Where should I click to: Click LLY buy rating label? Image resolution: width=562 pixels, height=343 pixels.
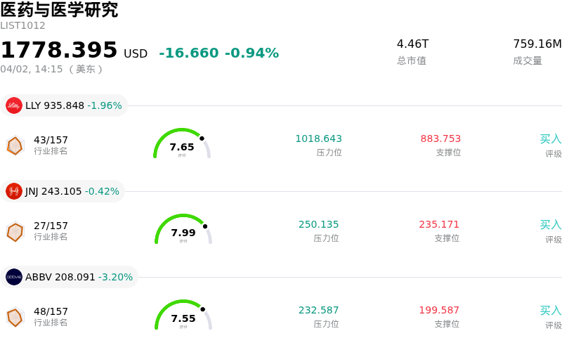pos(551,139)
